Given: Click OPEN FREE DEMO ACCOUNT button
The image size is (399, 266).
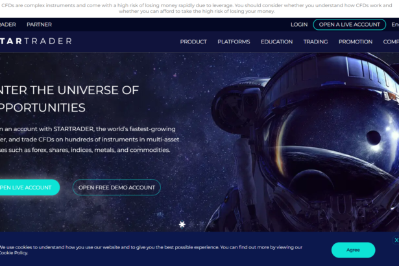Looking at the screenshot, I should click(x=117, y=187).
